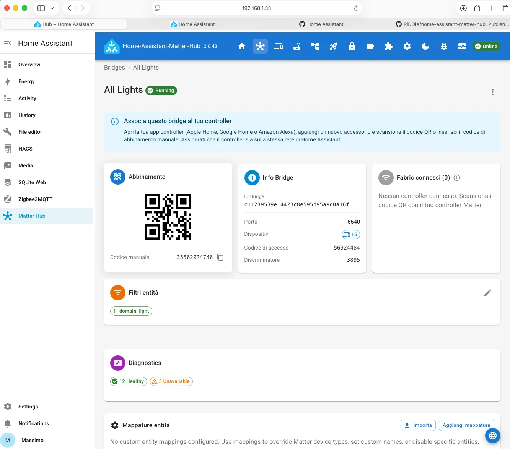Open the language globe floating button

(493, 435)
